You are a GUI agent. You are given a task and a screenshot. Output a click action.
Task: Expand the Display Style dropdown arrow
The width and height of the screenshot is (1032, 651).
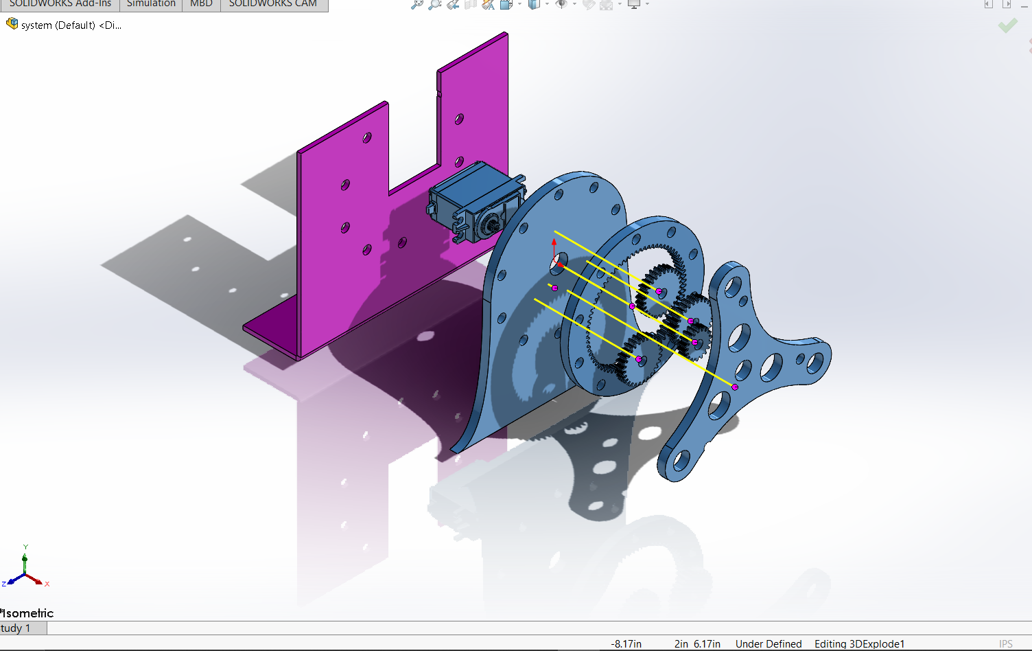tap(547, 3)
